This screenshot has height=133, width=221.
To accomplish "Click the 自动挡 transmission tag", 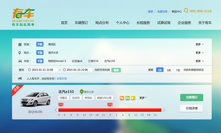I will 76,98.
